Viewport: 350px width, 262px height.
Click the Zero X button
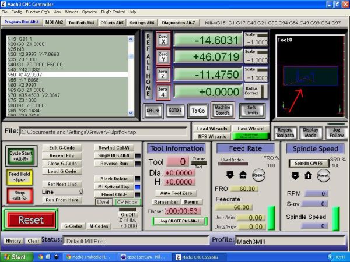pos(163,39)
